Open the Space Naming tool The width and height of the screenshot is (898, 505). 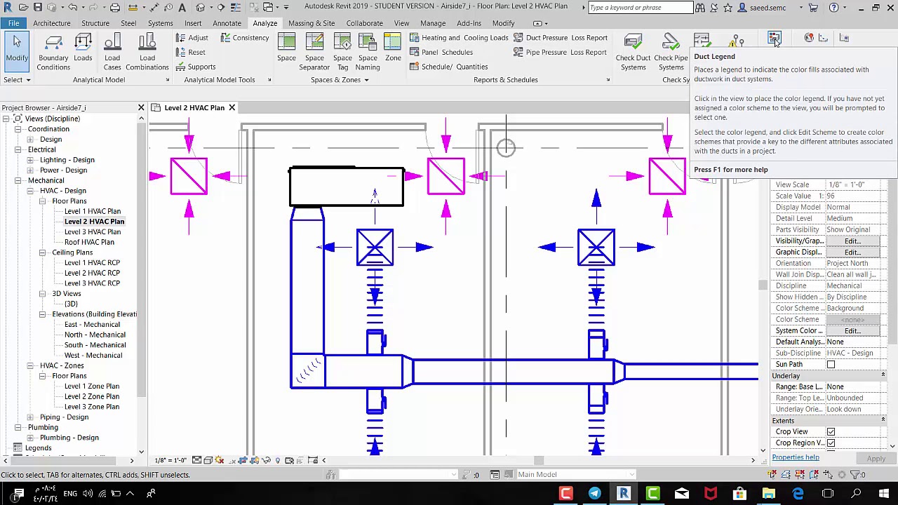point(368,53)
